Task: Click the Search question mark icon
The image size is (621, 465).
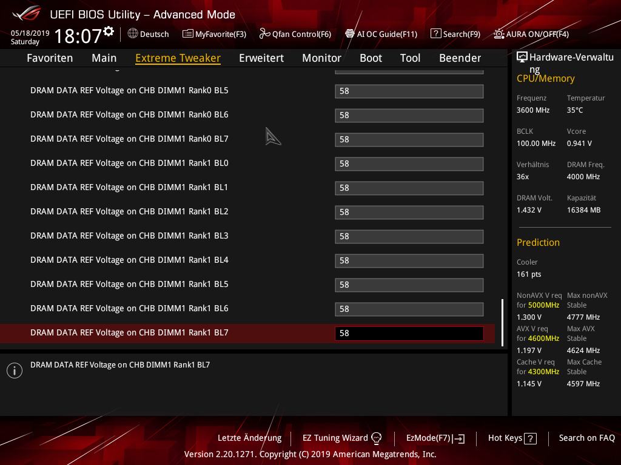Action: (435, 34)
